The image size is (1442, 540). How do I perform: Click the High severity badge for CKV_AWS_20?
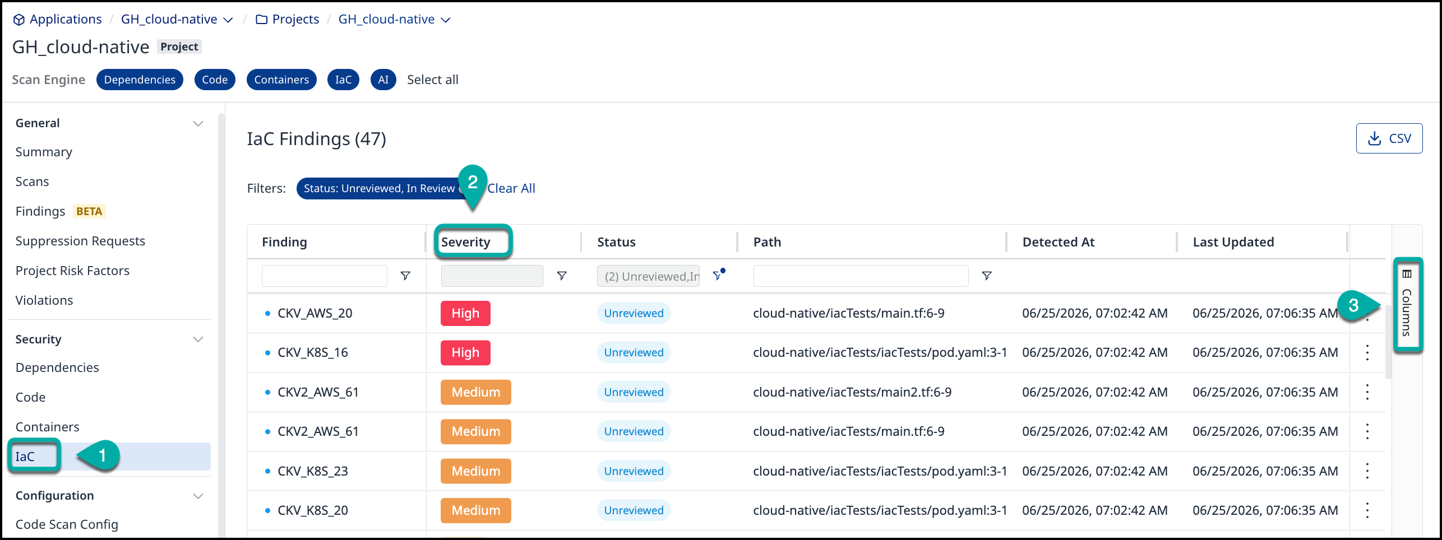(x=465, y=313)
